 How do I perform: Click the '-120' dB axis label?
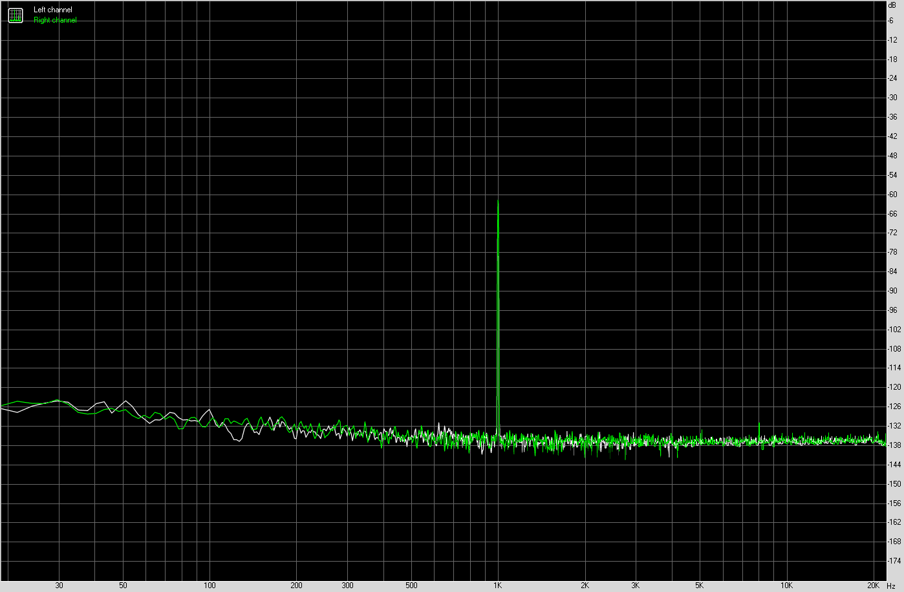pyautogui.click(x=894, y=387)
